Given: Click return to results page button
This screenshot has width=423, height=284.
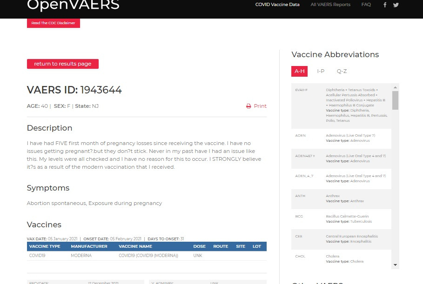Looking at the screenshot, I should click(62, 64).
